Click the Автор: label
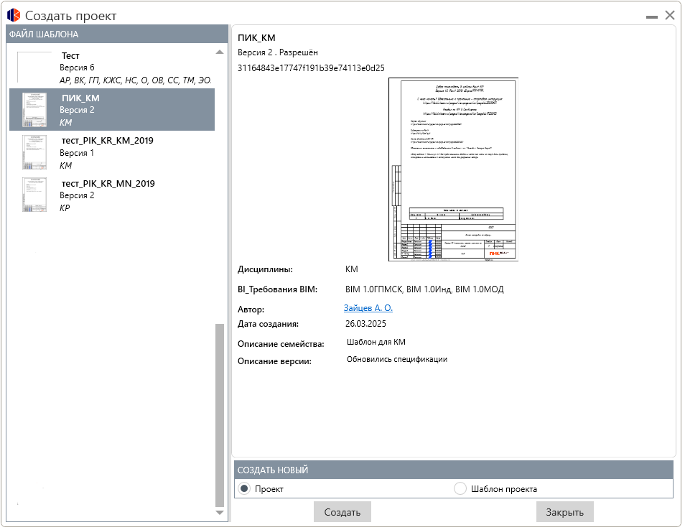Viewport: 685px width, 530px height. pos(252,311)
